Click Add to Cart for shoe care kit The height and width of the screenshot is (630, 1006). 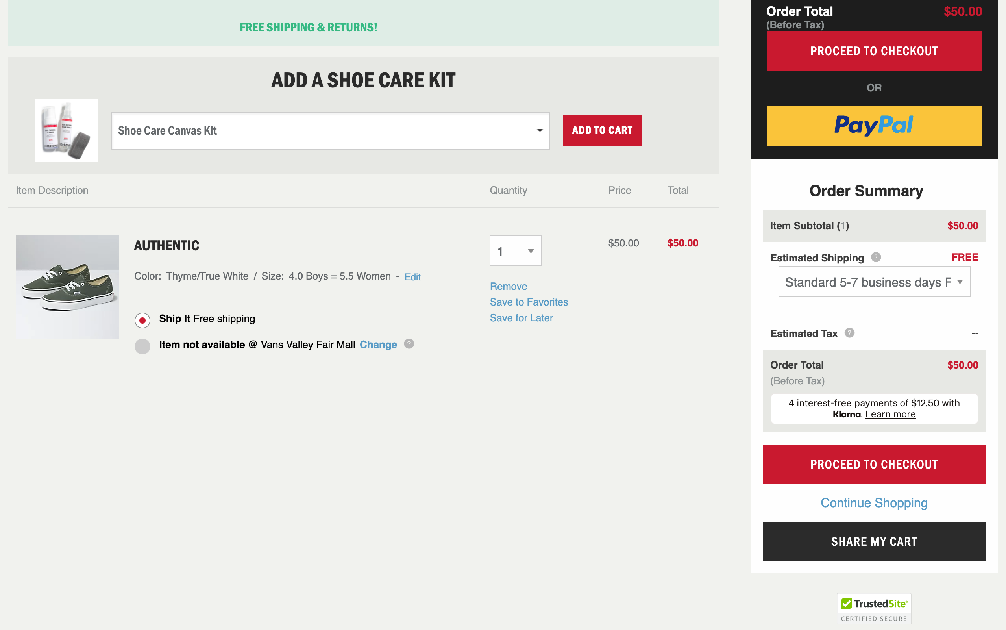click(602, 130)
